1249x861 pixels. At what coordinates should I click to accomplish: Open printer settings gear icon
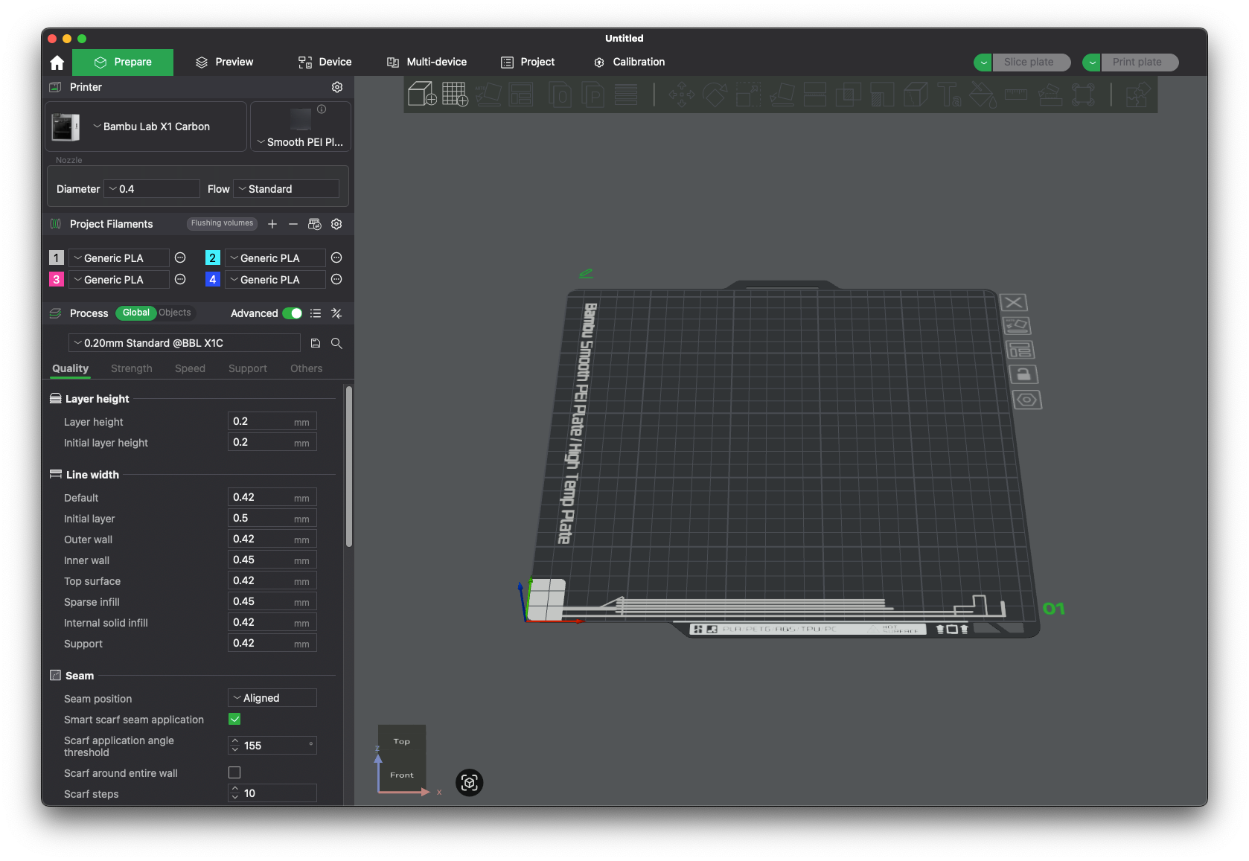point(337,87)
